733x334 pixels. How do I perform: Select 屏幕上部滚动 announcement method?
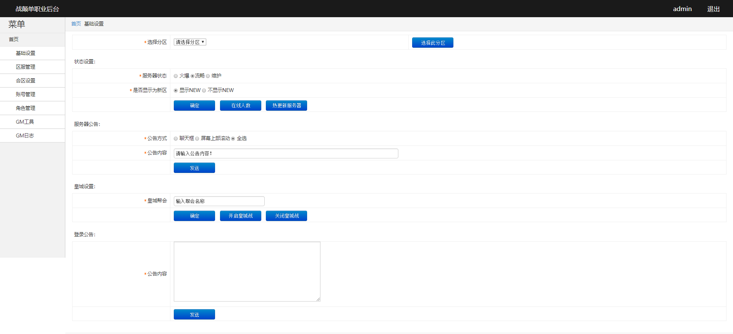coord(197,139)
